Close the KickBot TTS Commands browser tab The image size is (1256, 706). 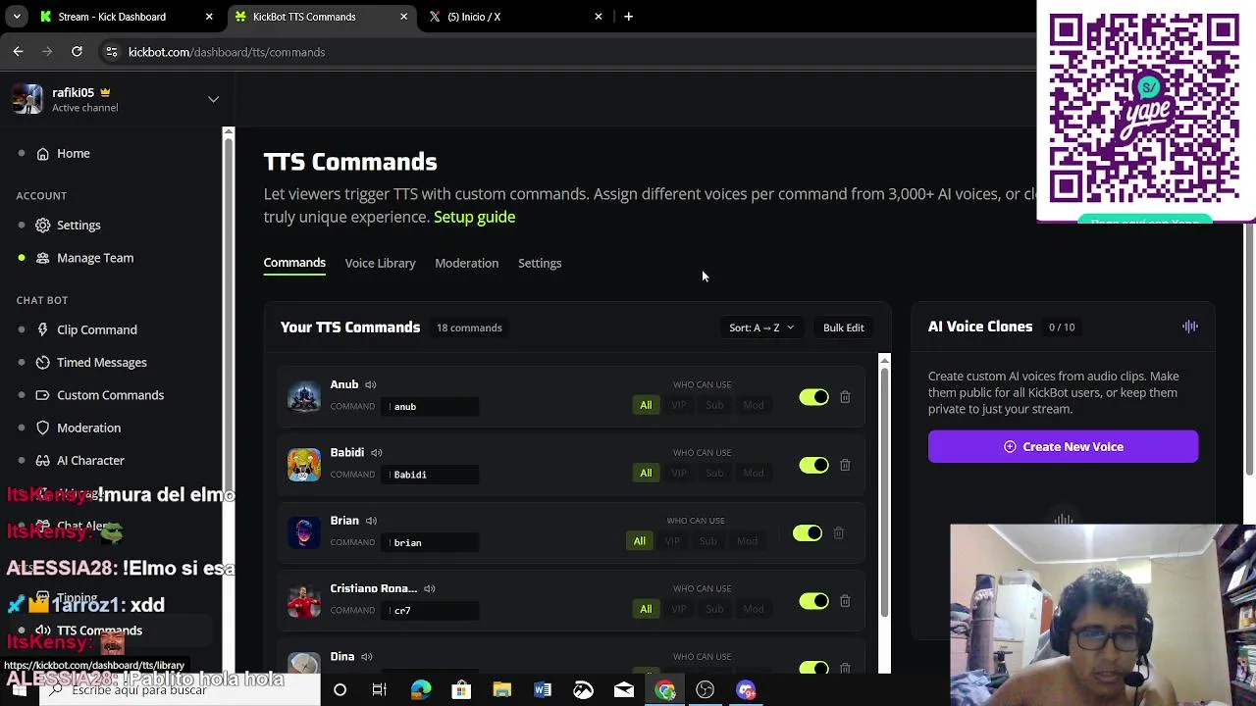(403, 17)
